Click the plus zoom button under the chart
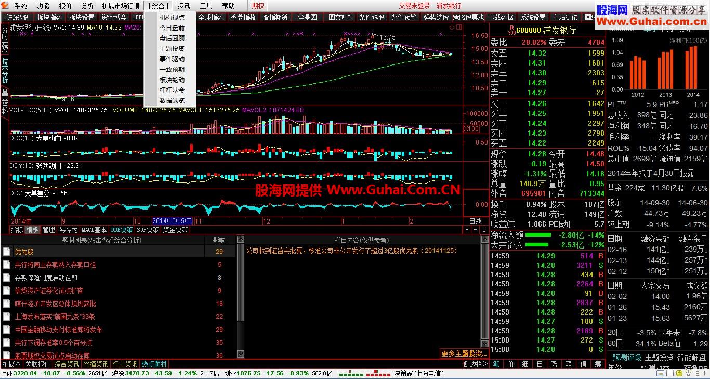Viewport: 710px width, 379px height. tap(467, 230)
